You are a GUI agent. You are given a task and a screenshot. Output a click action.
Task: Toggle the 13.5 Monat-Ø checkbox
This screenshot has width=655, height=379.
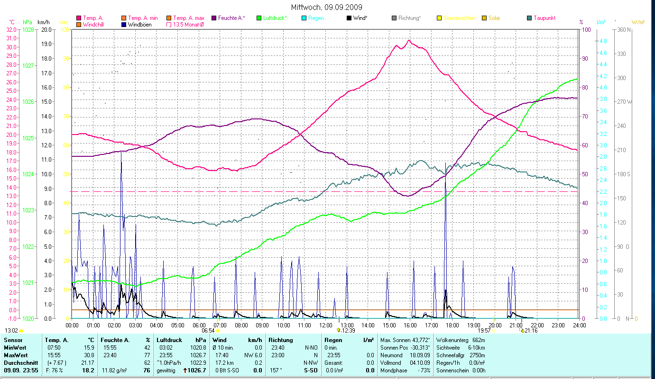coord(169,24)
